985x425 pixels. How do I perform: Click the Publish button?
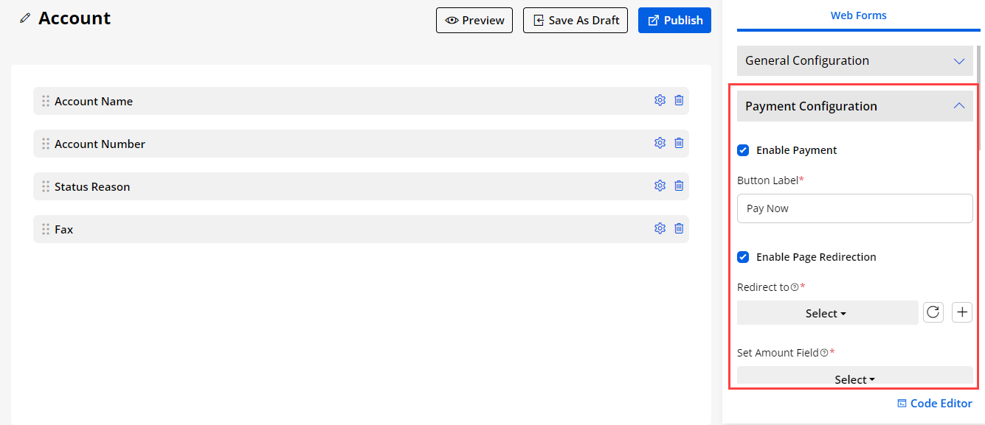pos(674,21)
